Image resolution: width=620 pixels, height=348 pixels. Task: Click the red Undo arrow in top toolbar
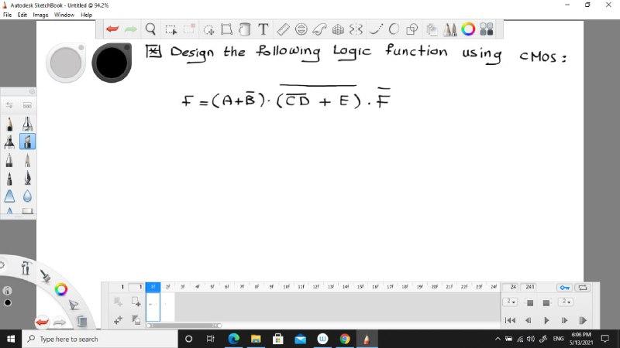click(x=112, y=29)
